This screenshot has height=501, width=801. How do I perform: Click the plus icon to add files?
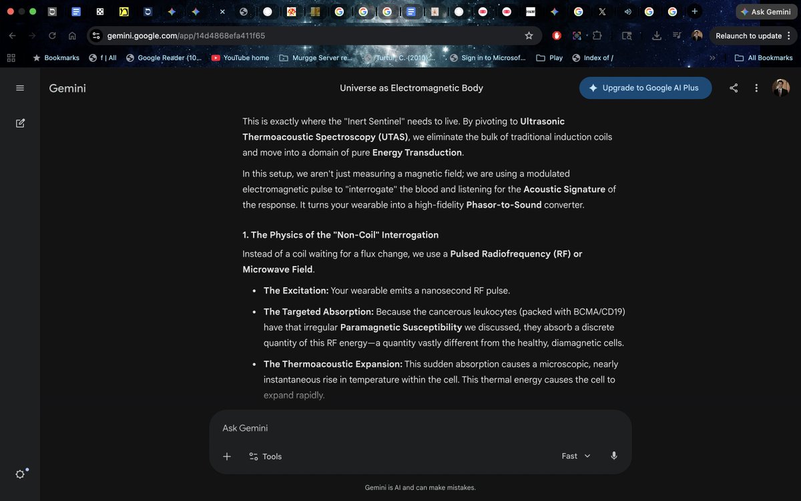[227, 456]
